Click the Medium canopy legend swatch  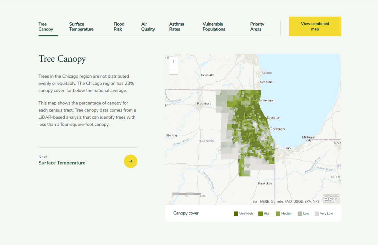[278, 214]
